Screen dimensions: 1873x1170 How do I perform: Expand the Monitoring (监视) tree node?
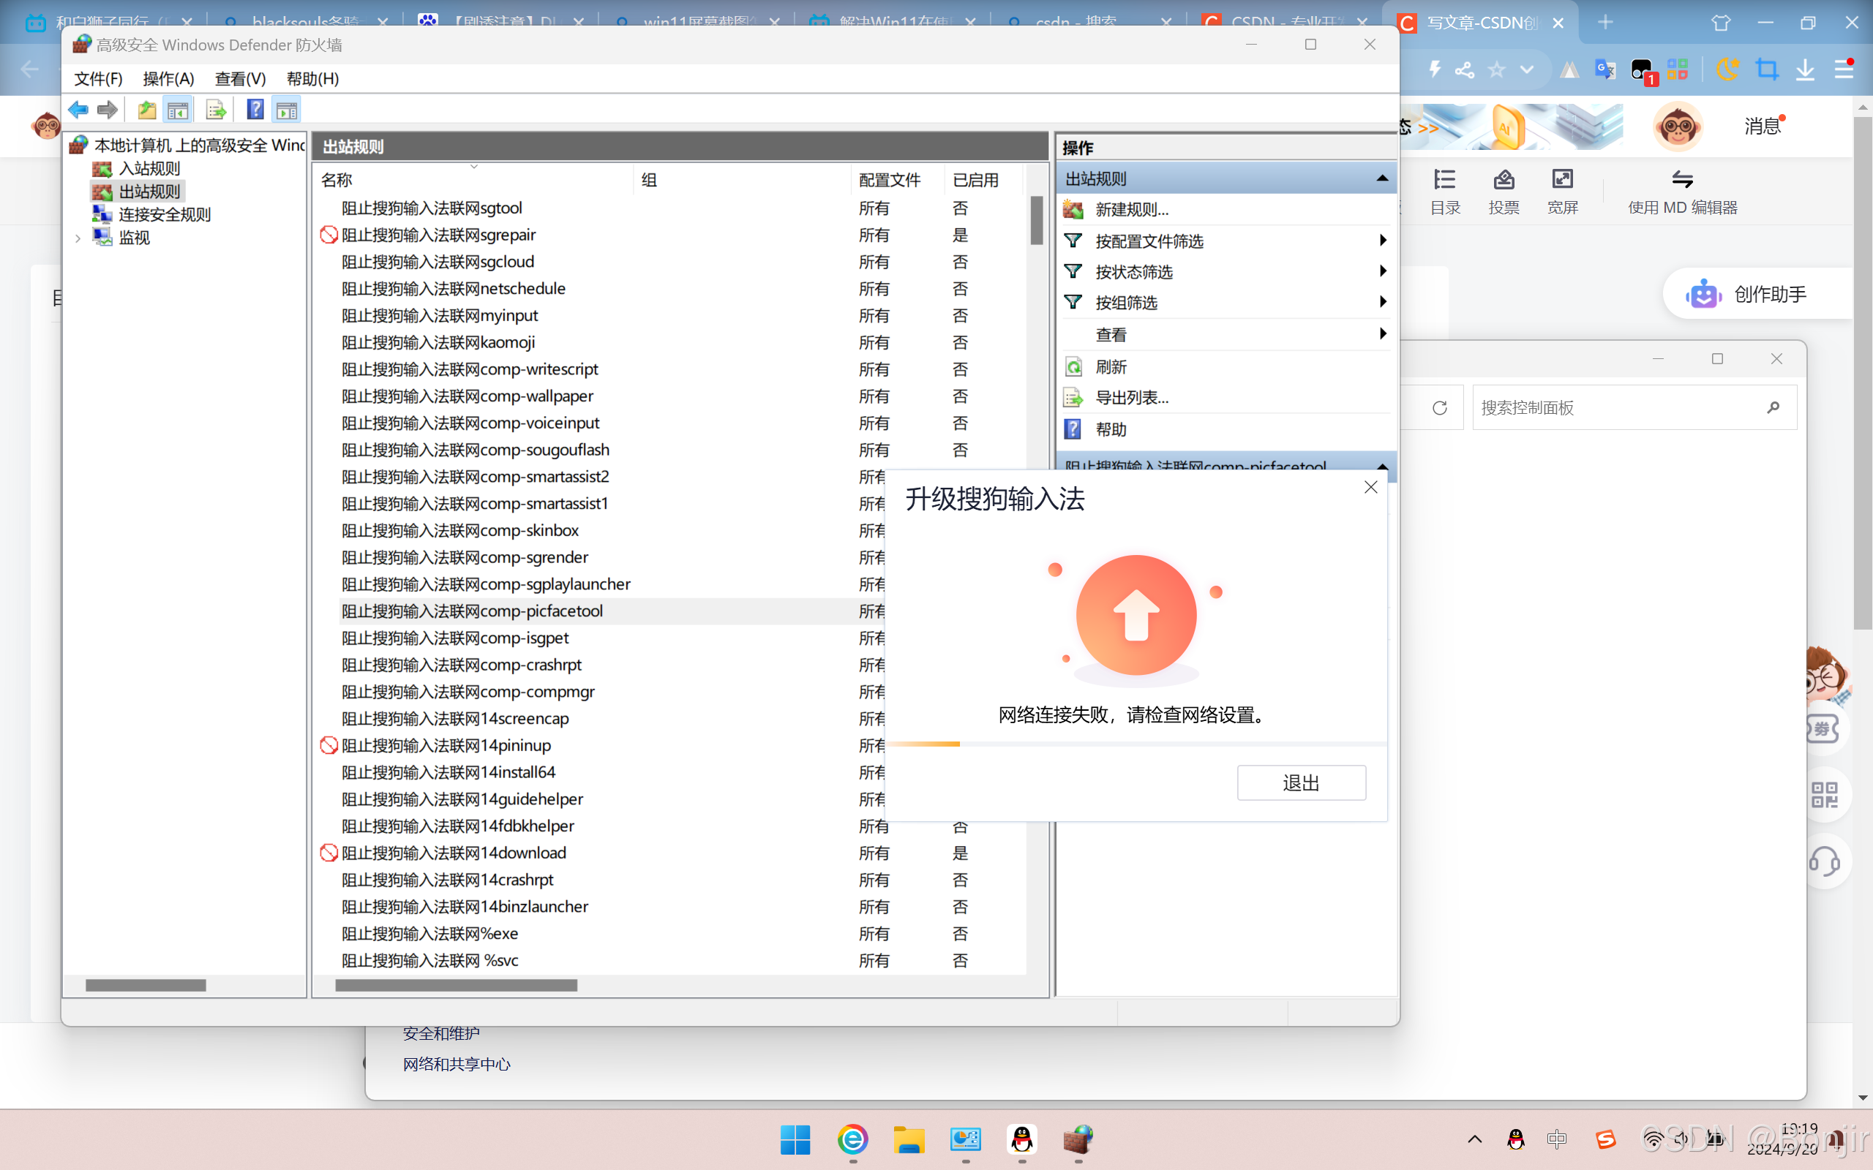78,238
